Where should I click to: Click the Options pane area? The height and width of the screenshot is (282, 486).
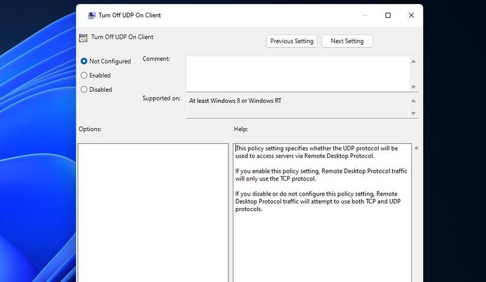click(x=153, y=213)
